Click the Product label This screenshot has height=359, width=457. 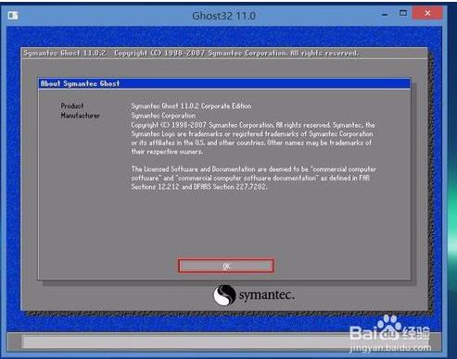click(x=72, y=105)
